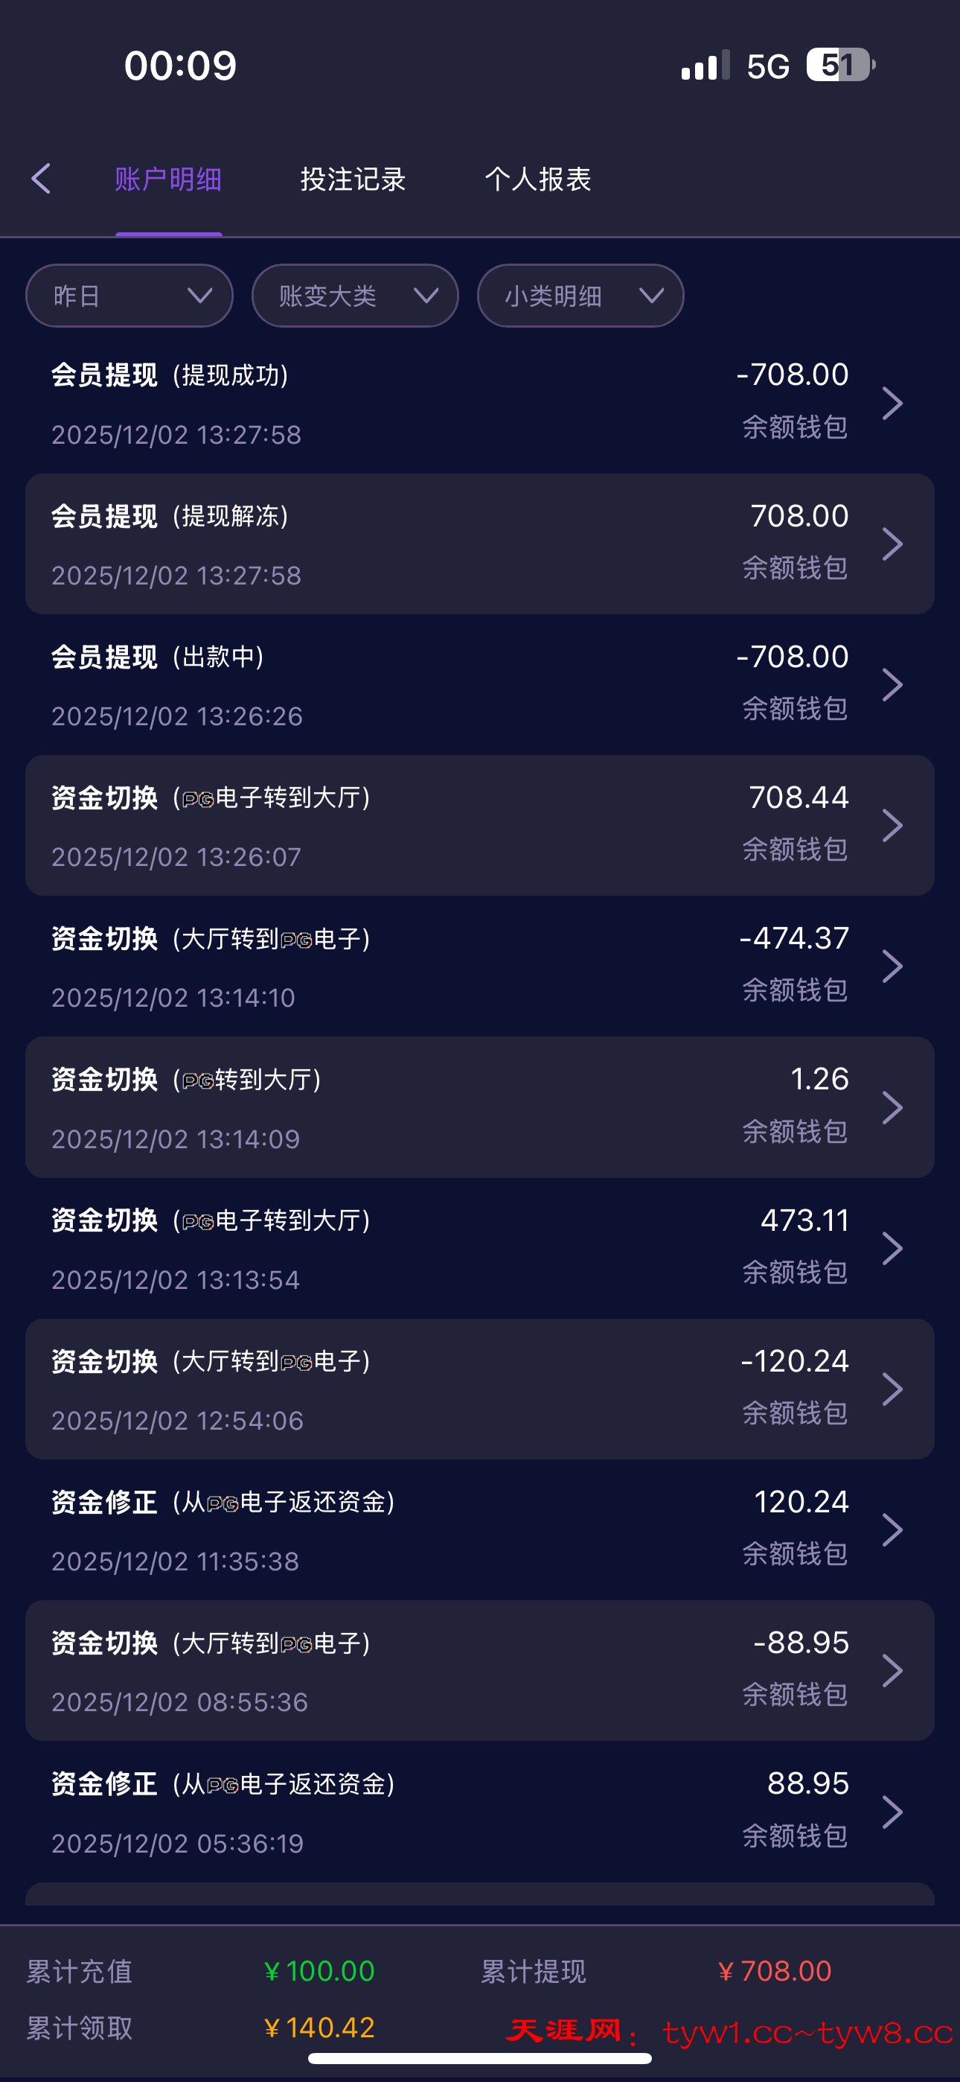This screenshot has height=2082, width=960.
Task: Tap the 累计充值 ¥100.00 total
Action: pos(319,1971)
